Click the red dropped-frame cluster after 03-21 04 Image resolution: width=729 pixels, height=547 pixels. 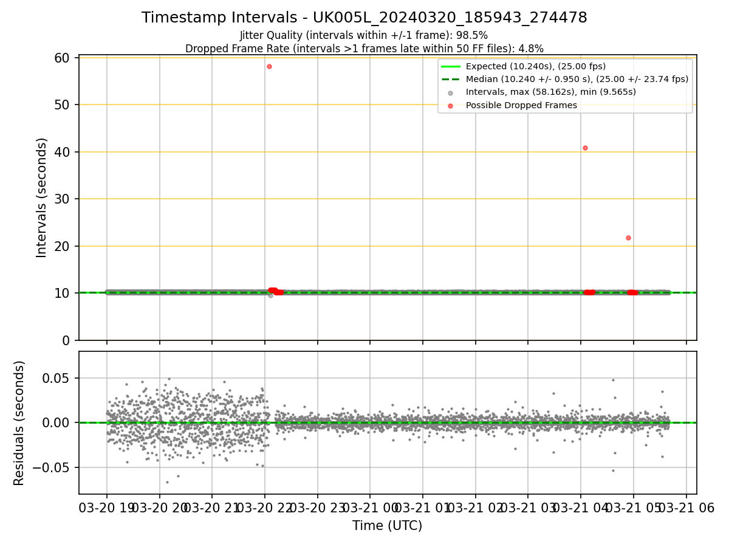point(589,292)
